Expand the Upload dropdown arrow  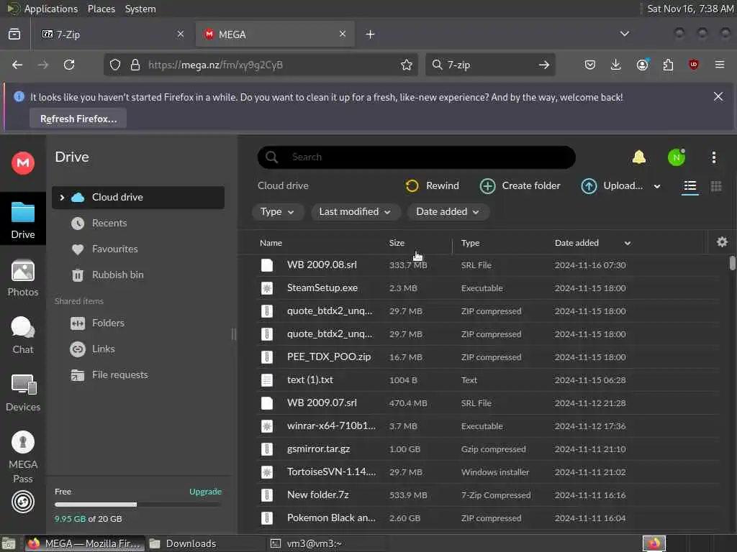(x=657, y=186)
